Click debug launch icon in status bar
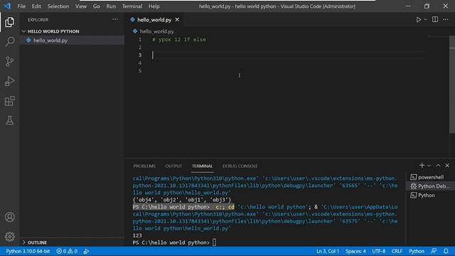The image size is (455, 256). [86, 251]
